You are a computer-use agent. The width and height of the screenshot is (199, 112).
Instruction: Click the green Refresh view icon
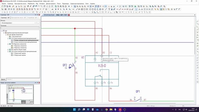point(56,6)
